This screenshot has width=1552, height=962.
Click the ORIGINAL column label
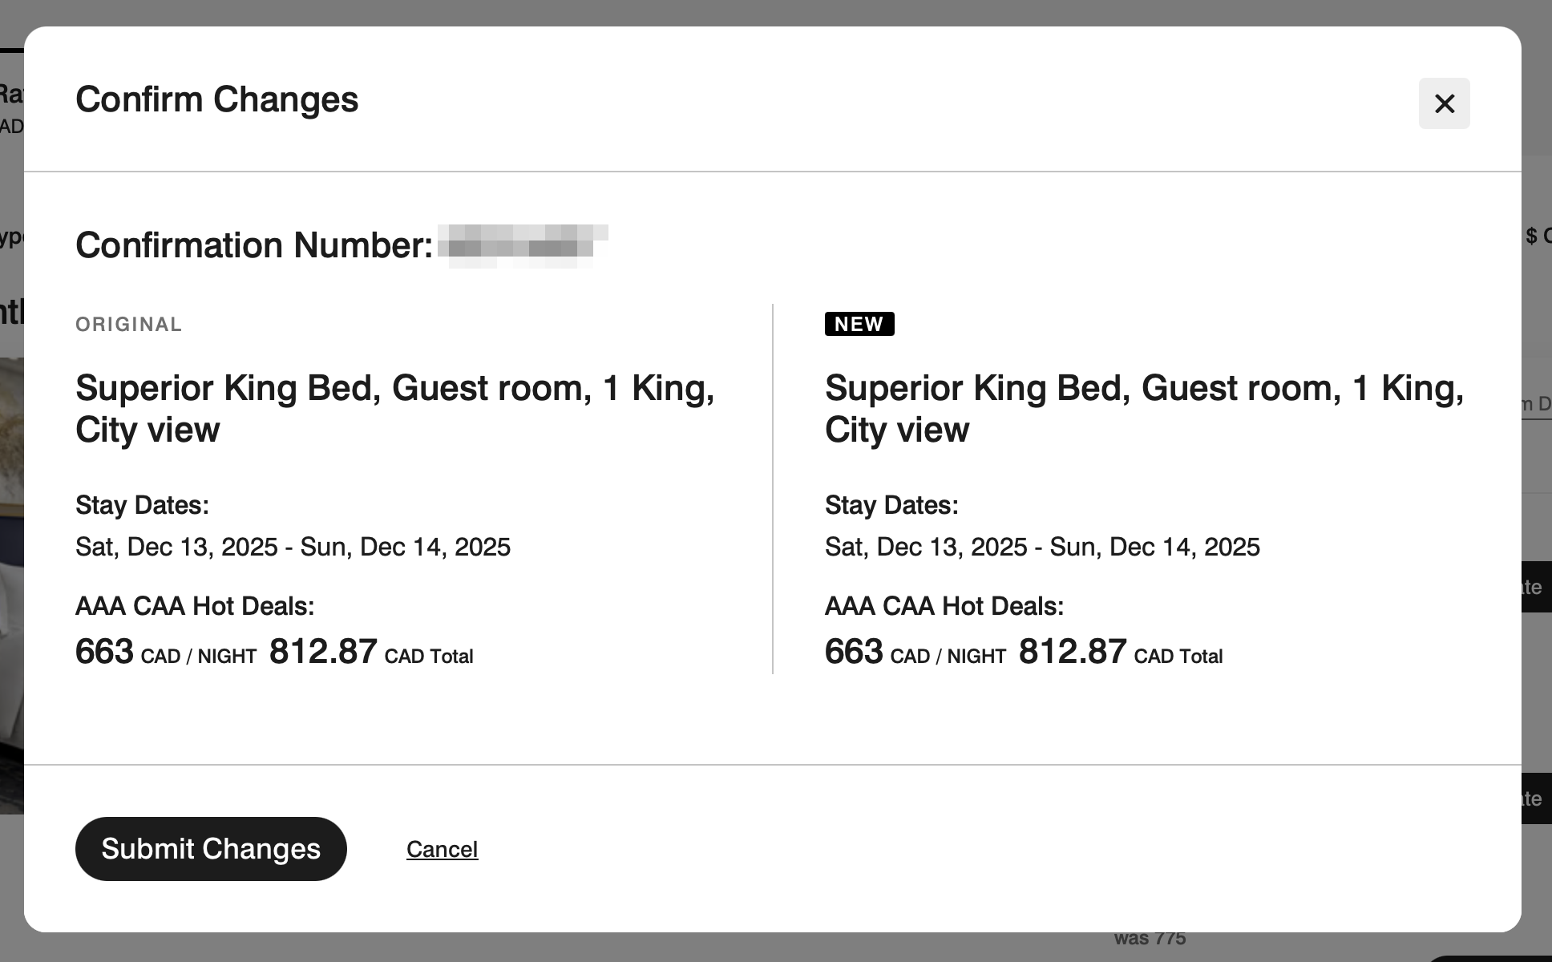tap(128, 324)
